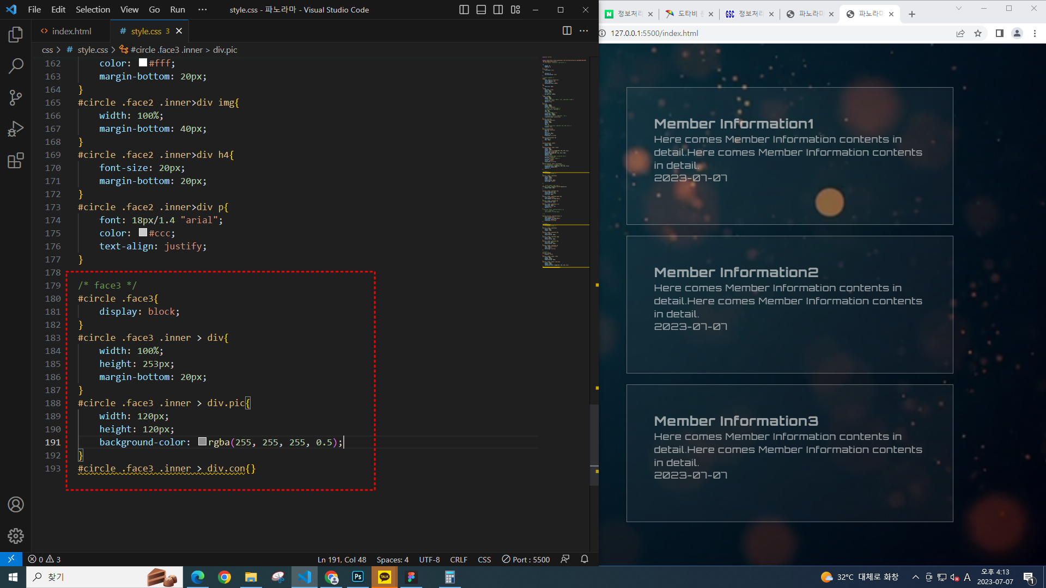Click the Port : 5500 Live Server button

pyautogui.click(x=526, y=560)
